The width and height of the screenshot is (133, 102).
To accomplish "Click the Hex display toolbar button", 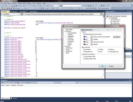I will pyautogui.click(x=53, y=8).
